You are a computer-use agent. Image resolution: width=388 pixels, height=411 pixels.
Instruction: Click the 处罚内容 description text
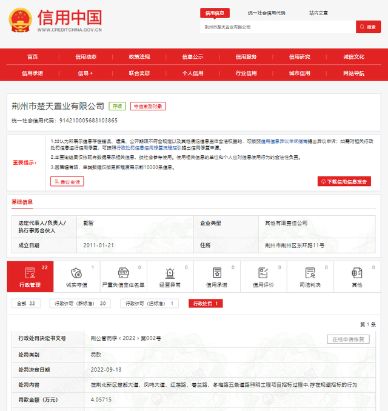point(224,385)
